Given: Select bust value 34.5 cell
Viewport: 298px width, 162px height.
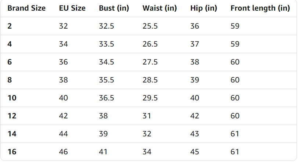Looking at the screenshot, I should (x=106, y=62).
